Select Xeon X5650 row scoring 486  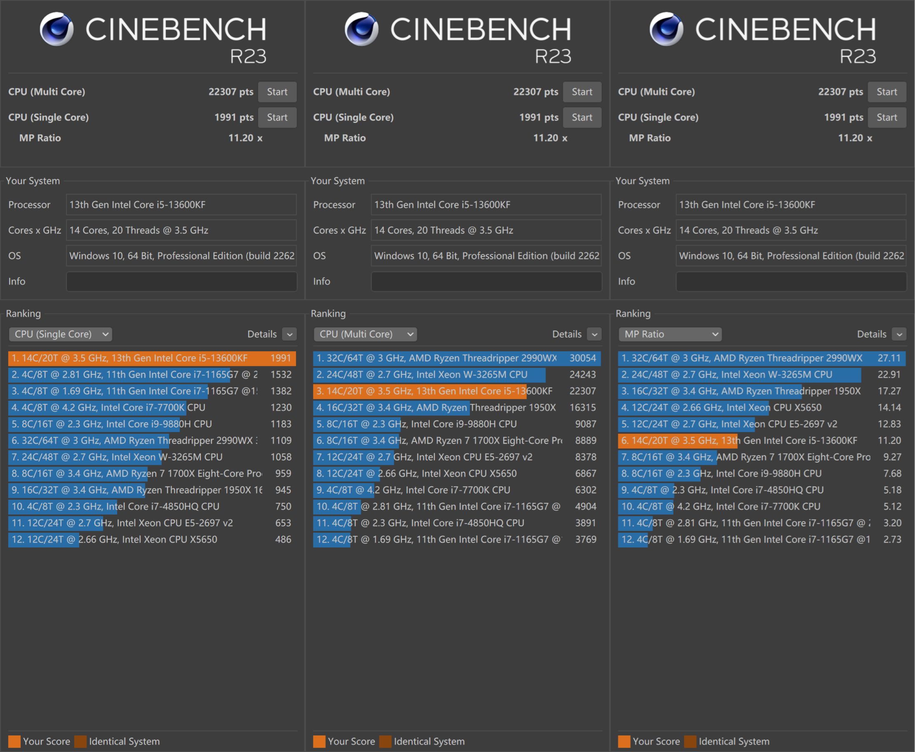pos(152,539)
